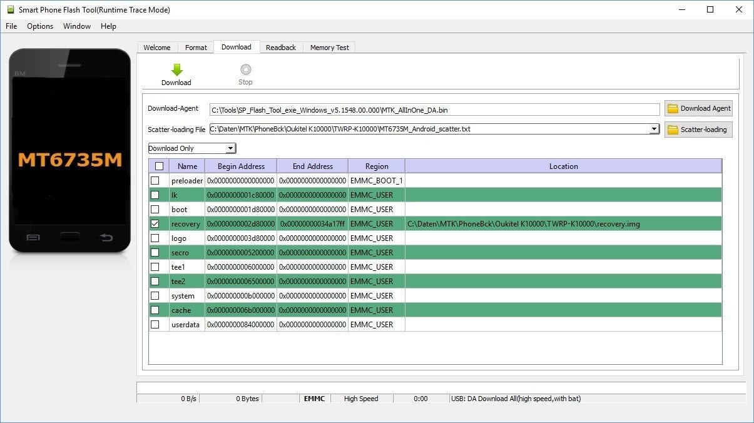
Task: Check the system partition checkbox
Action: coord(155,295)
